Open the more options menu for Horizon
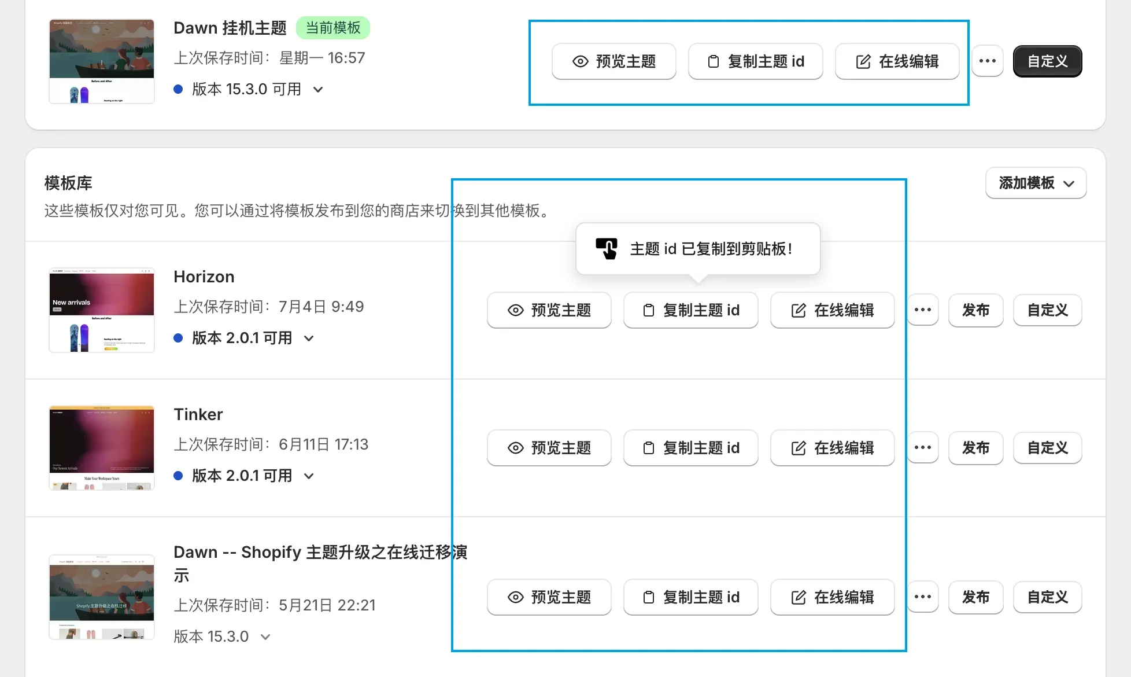Viewport: 1131px width, 677px height. 922,310
